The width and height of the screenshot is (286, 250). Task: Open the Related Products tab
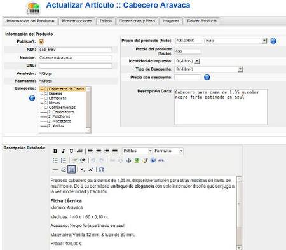point(202,21)
